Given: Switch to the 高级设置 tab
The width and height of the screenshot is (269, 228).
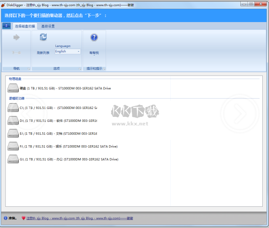Looking at the screenshot, I should click(48, 26).
